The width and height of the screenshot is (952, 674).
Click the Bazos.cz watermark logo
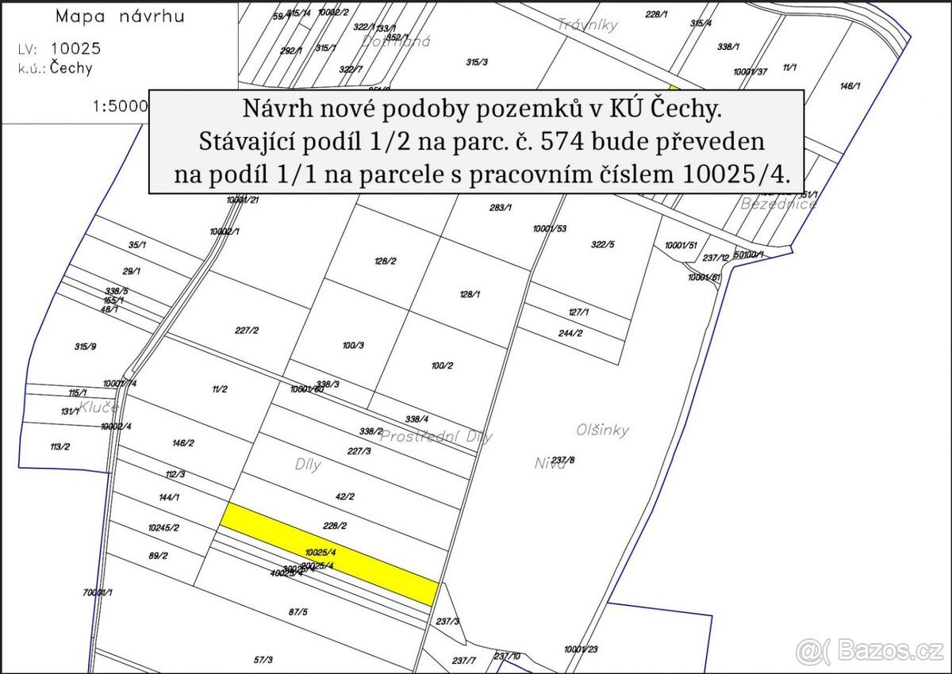click(869, 651)
